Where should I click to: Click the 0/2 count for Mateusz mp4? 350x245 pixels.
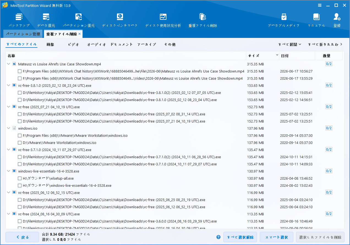pos(329,64)
